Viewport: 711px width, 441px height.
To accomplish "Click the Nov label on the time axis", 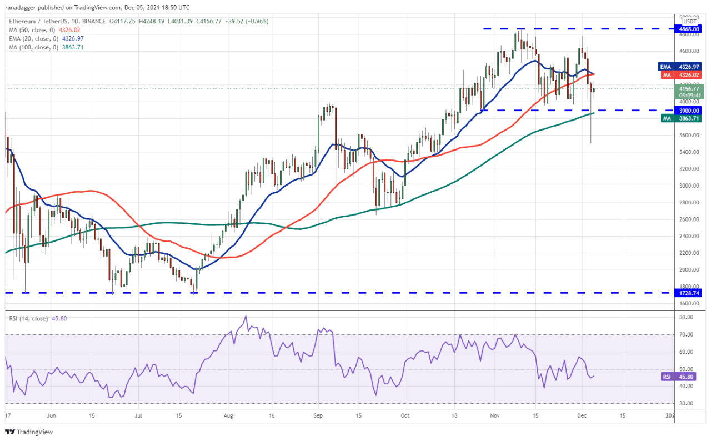I will [x=494, y=415].
